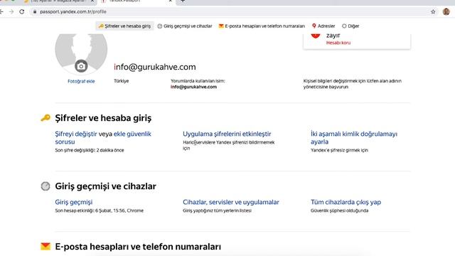Click the Hesabı koru link
This screenshot has height=256, width=455.
click(338, 43)
